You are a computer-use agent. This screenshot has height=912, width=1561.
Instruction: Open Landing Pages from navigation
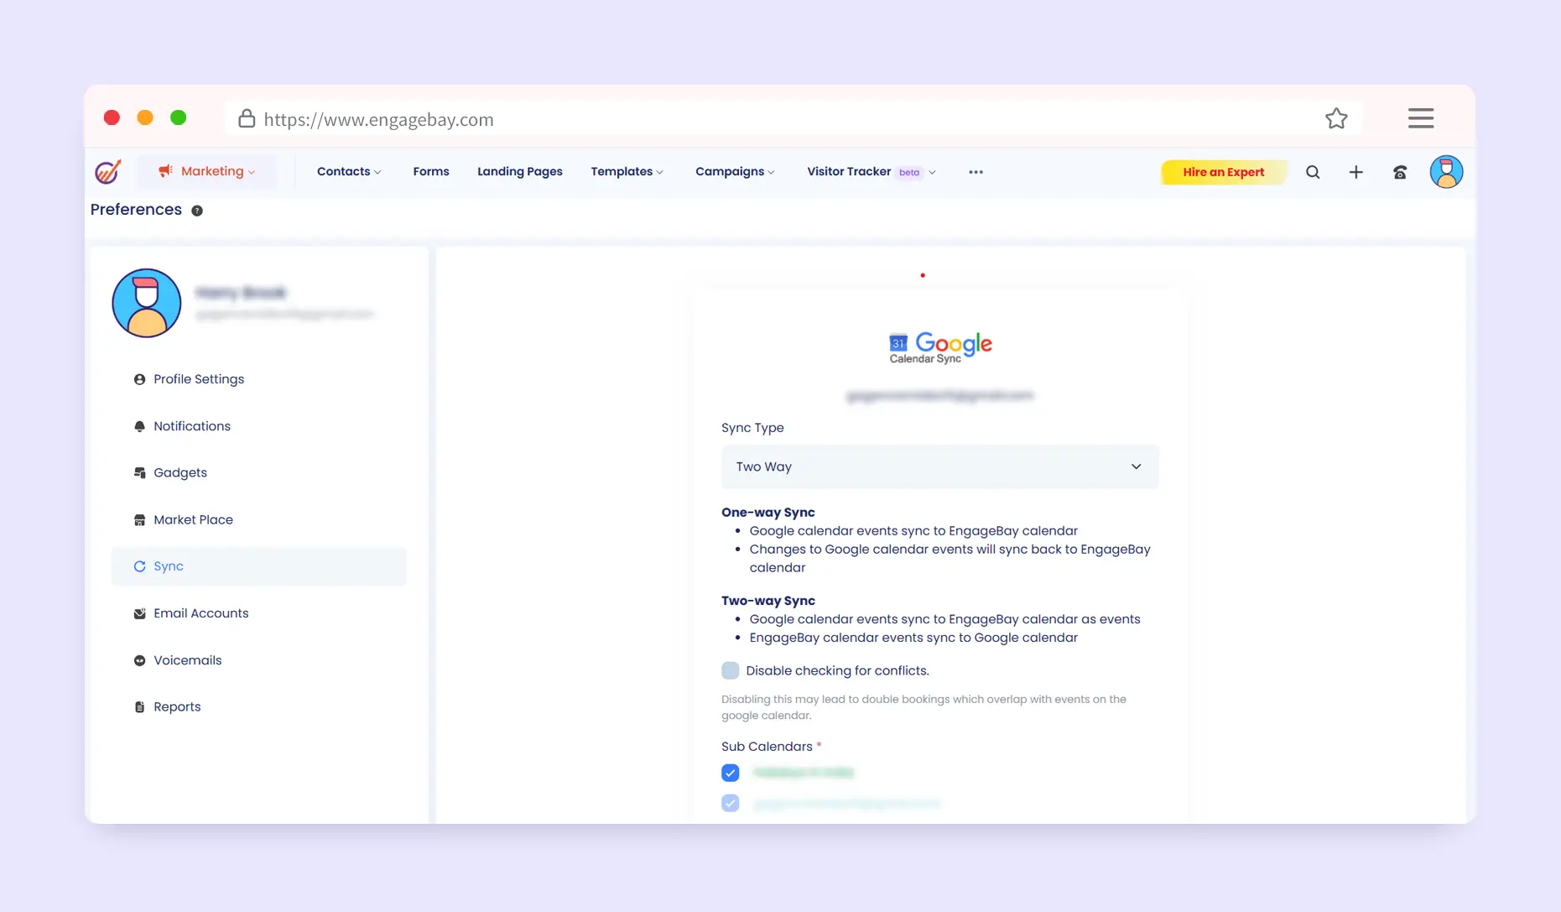pos(519,171)
